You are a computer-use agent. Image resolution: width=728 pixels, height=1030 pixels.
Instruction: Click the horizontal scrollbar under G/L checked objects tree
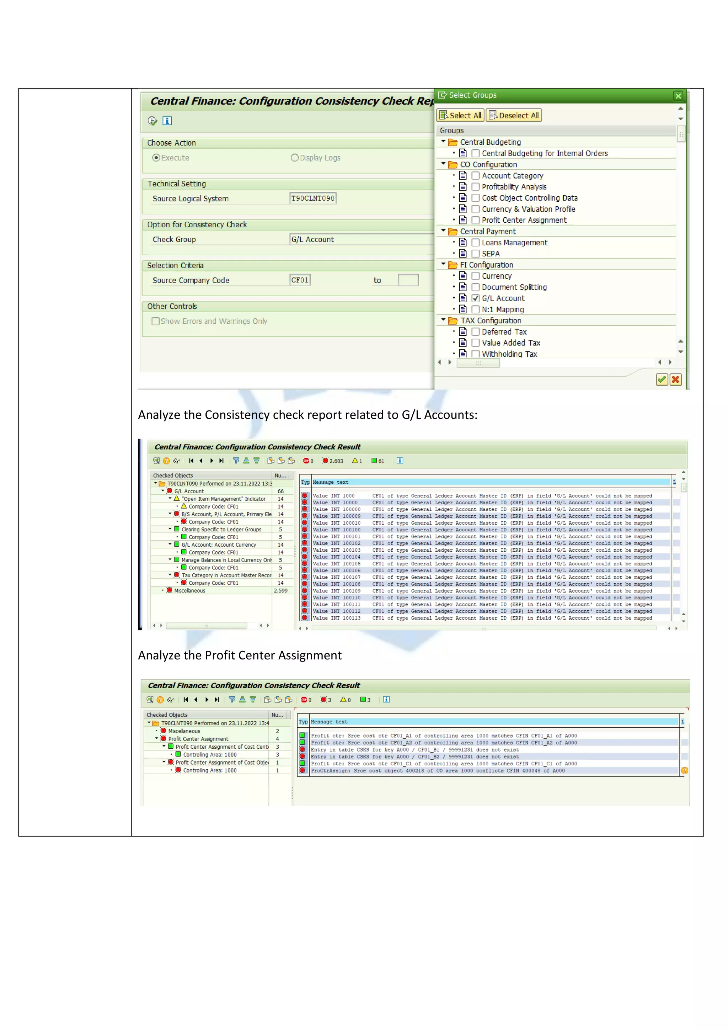pos(206,625)
